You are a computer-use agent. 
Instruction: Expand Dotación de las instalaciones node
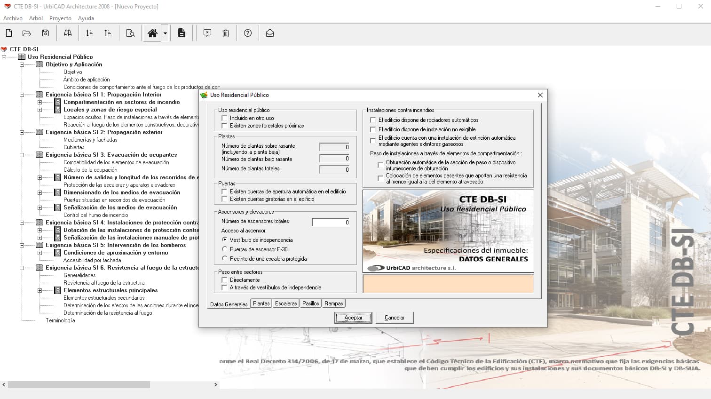39,230
